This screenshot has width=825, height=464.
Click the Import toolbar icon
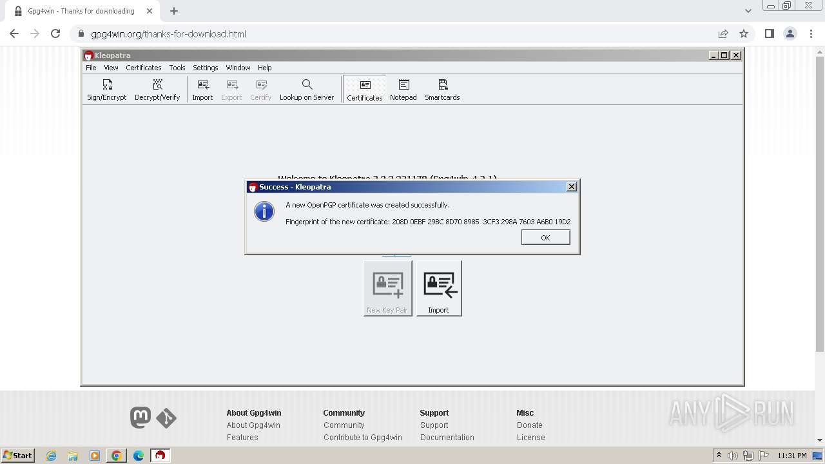pos(202,90)
